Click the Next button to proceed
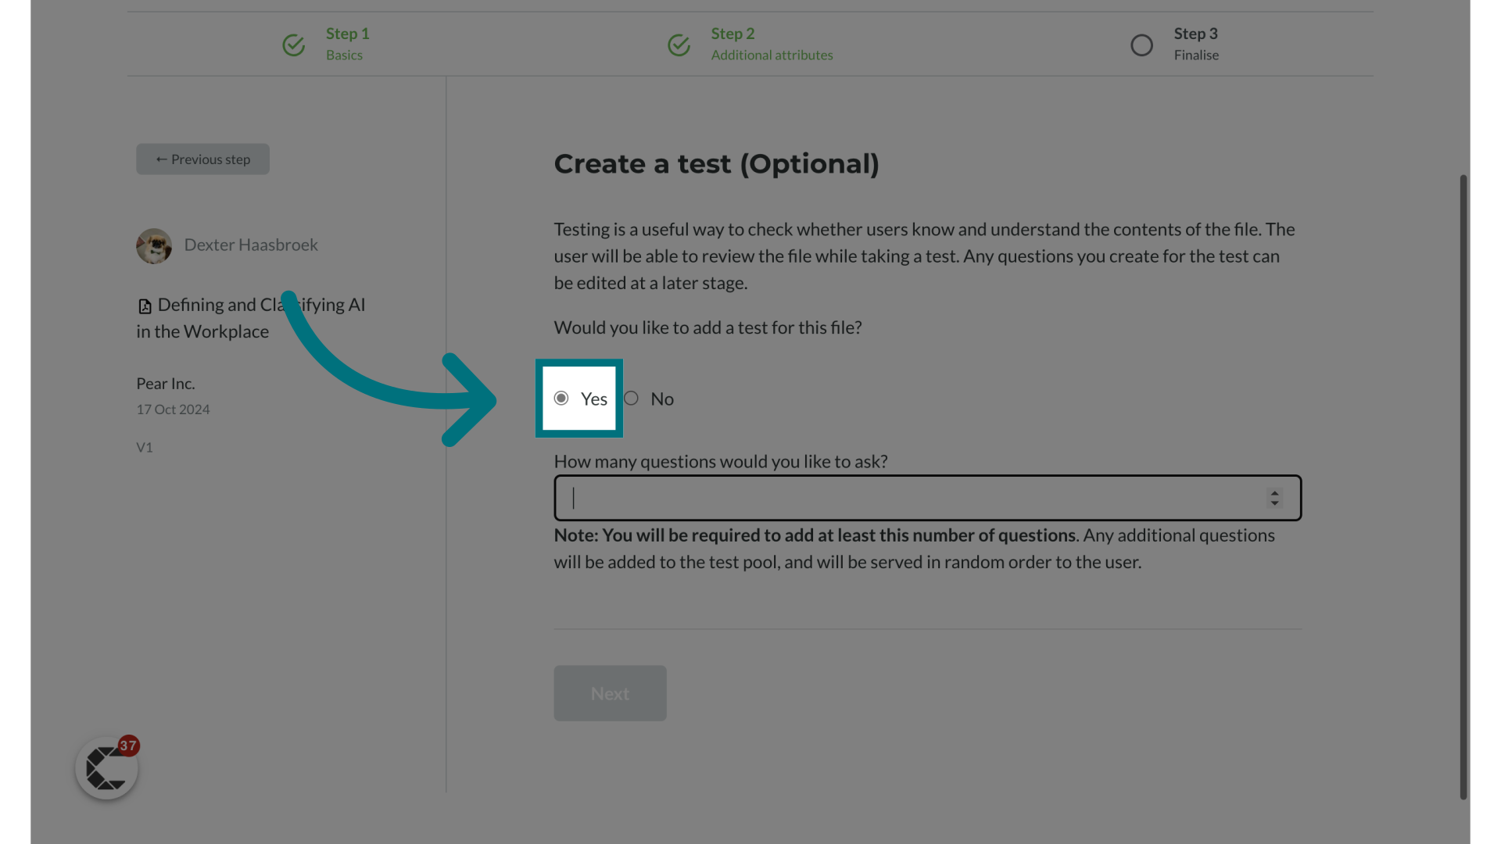Screen dimensions: 1501x844 [611, 692]
